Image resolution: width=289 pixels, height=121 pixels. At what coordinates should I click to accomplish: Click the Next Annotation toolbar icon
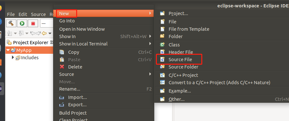(x=10, y=33)
